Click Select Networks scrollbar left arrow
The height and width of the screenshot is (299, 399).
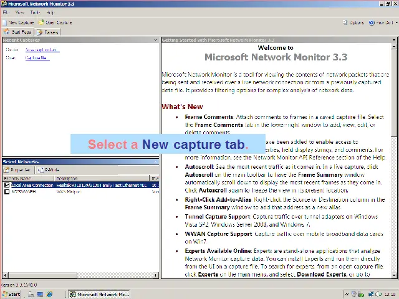click(5, 275)
